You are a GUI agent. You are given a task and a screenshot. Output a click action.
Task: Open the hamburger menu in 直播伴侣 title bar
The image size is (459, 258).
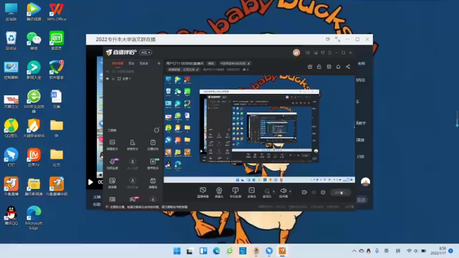pyautogui.click(x=329, y=53)
